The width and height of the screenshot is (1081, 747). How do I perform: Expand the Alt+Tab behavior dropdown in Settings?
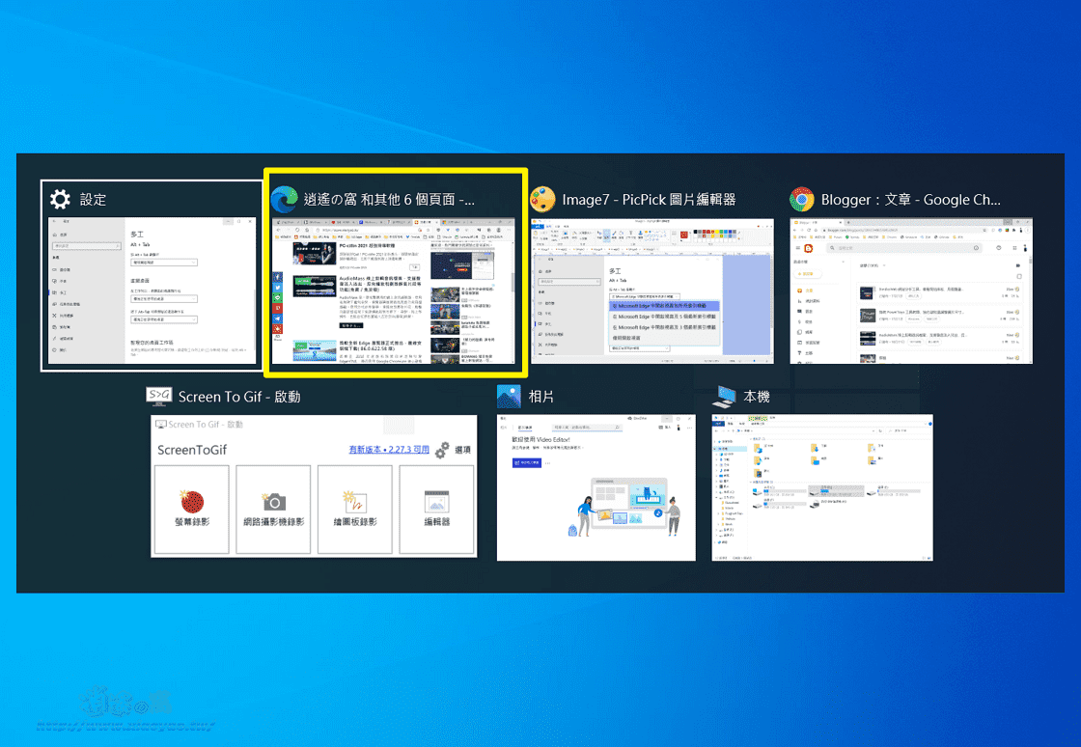pos(164,263)
